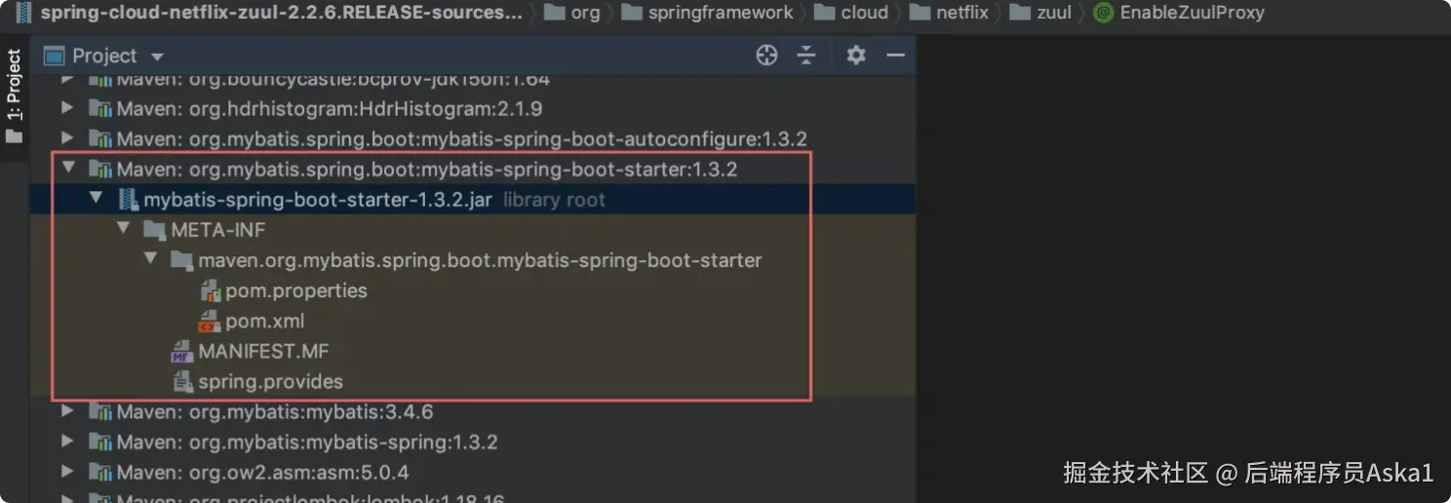This screenshot has width=1451, height=503.
Task: Click the library icon beside org.ow2.asm:asm:5.0.4
Action: coord(100,472)
